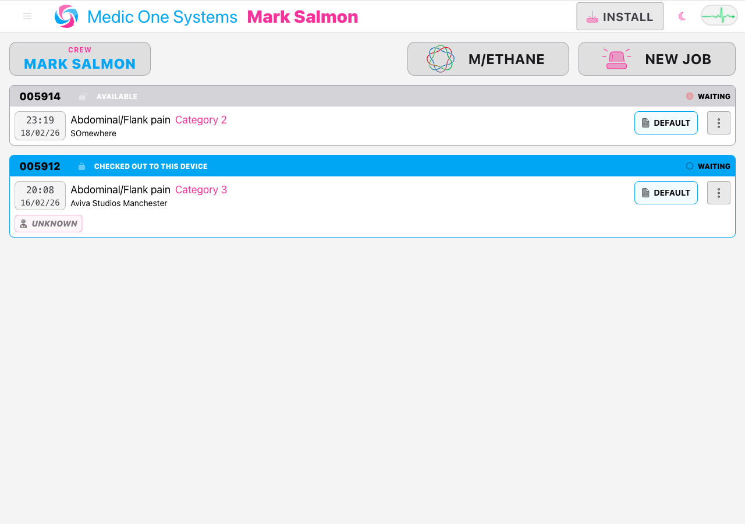Open the hamburger navigation menu
The width and height of the screenshot is (745, 524).
tap(27, 16)
